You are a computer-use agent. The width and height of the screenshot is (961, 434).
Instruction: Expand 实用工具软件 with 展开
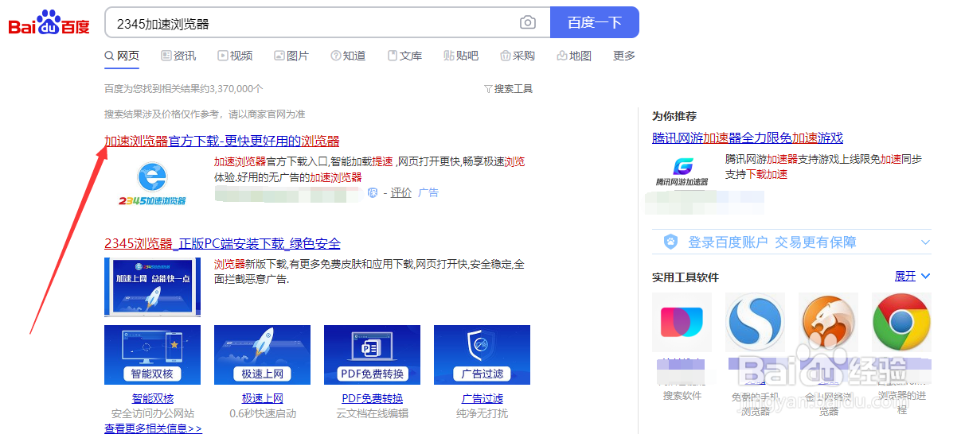click(912, 277)
